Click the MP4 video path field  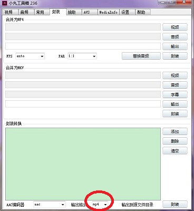[83, 27]
